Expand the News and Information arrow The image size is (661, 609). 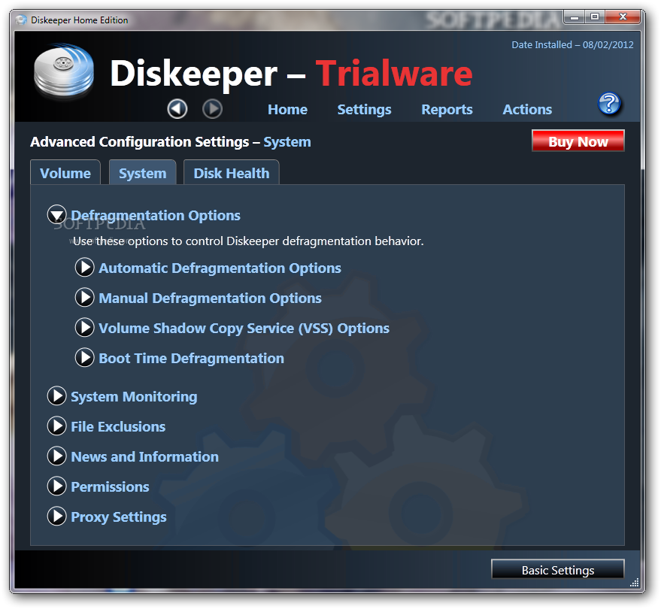click(56, 456)
